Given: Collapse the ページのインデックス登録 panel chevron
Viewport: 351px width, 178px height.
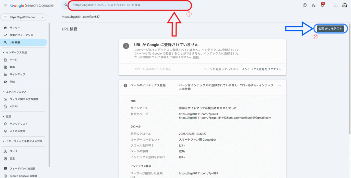Looking at the screenshot, I should [x=279, y=85].
